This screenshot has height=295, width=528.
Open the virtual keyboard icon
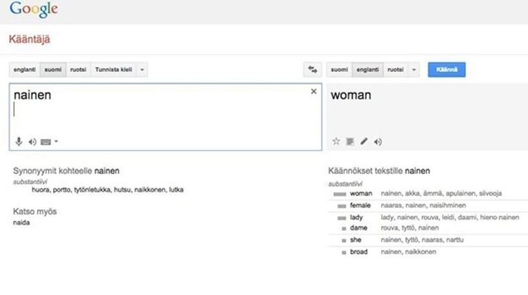pyautogui.click(x=45, y=142)
